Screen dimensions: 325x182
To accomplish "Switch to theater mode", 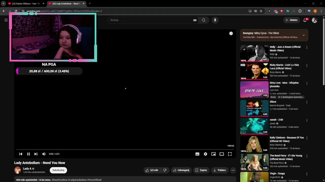I will (x=222, y=154).
